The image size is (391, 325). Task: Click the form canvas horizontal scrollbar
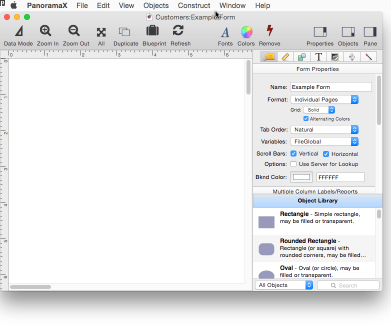pos(30,287)
